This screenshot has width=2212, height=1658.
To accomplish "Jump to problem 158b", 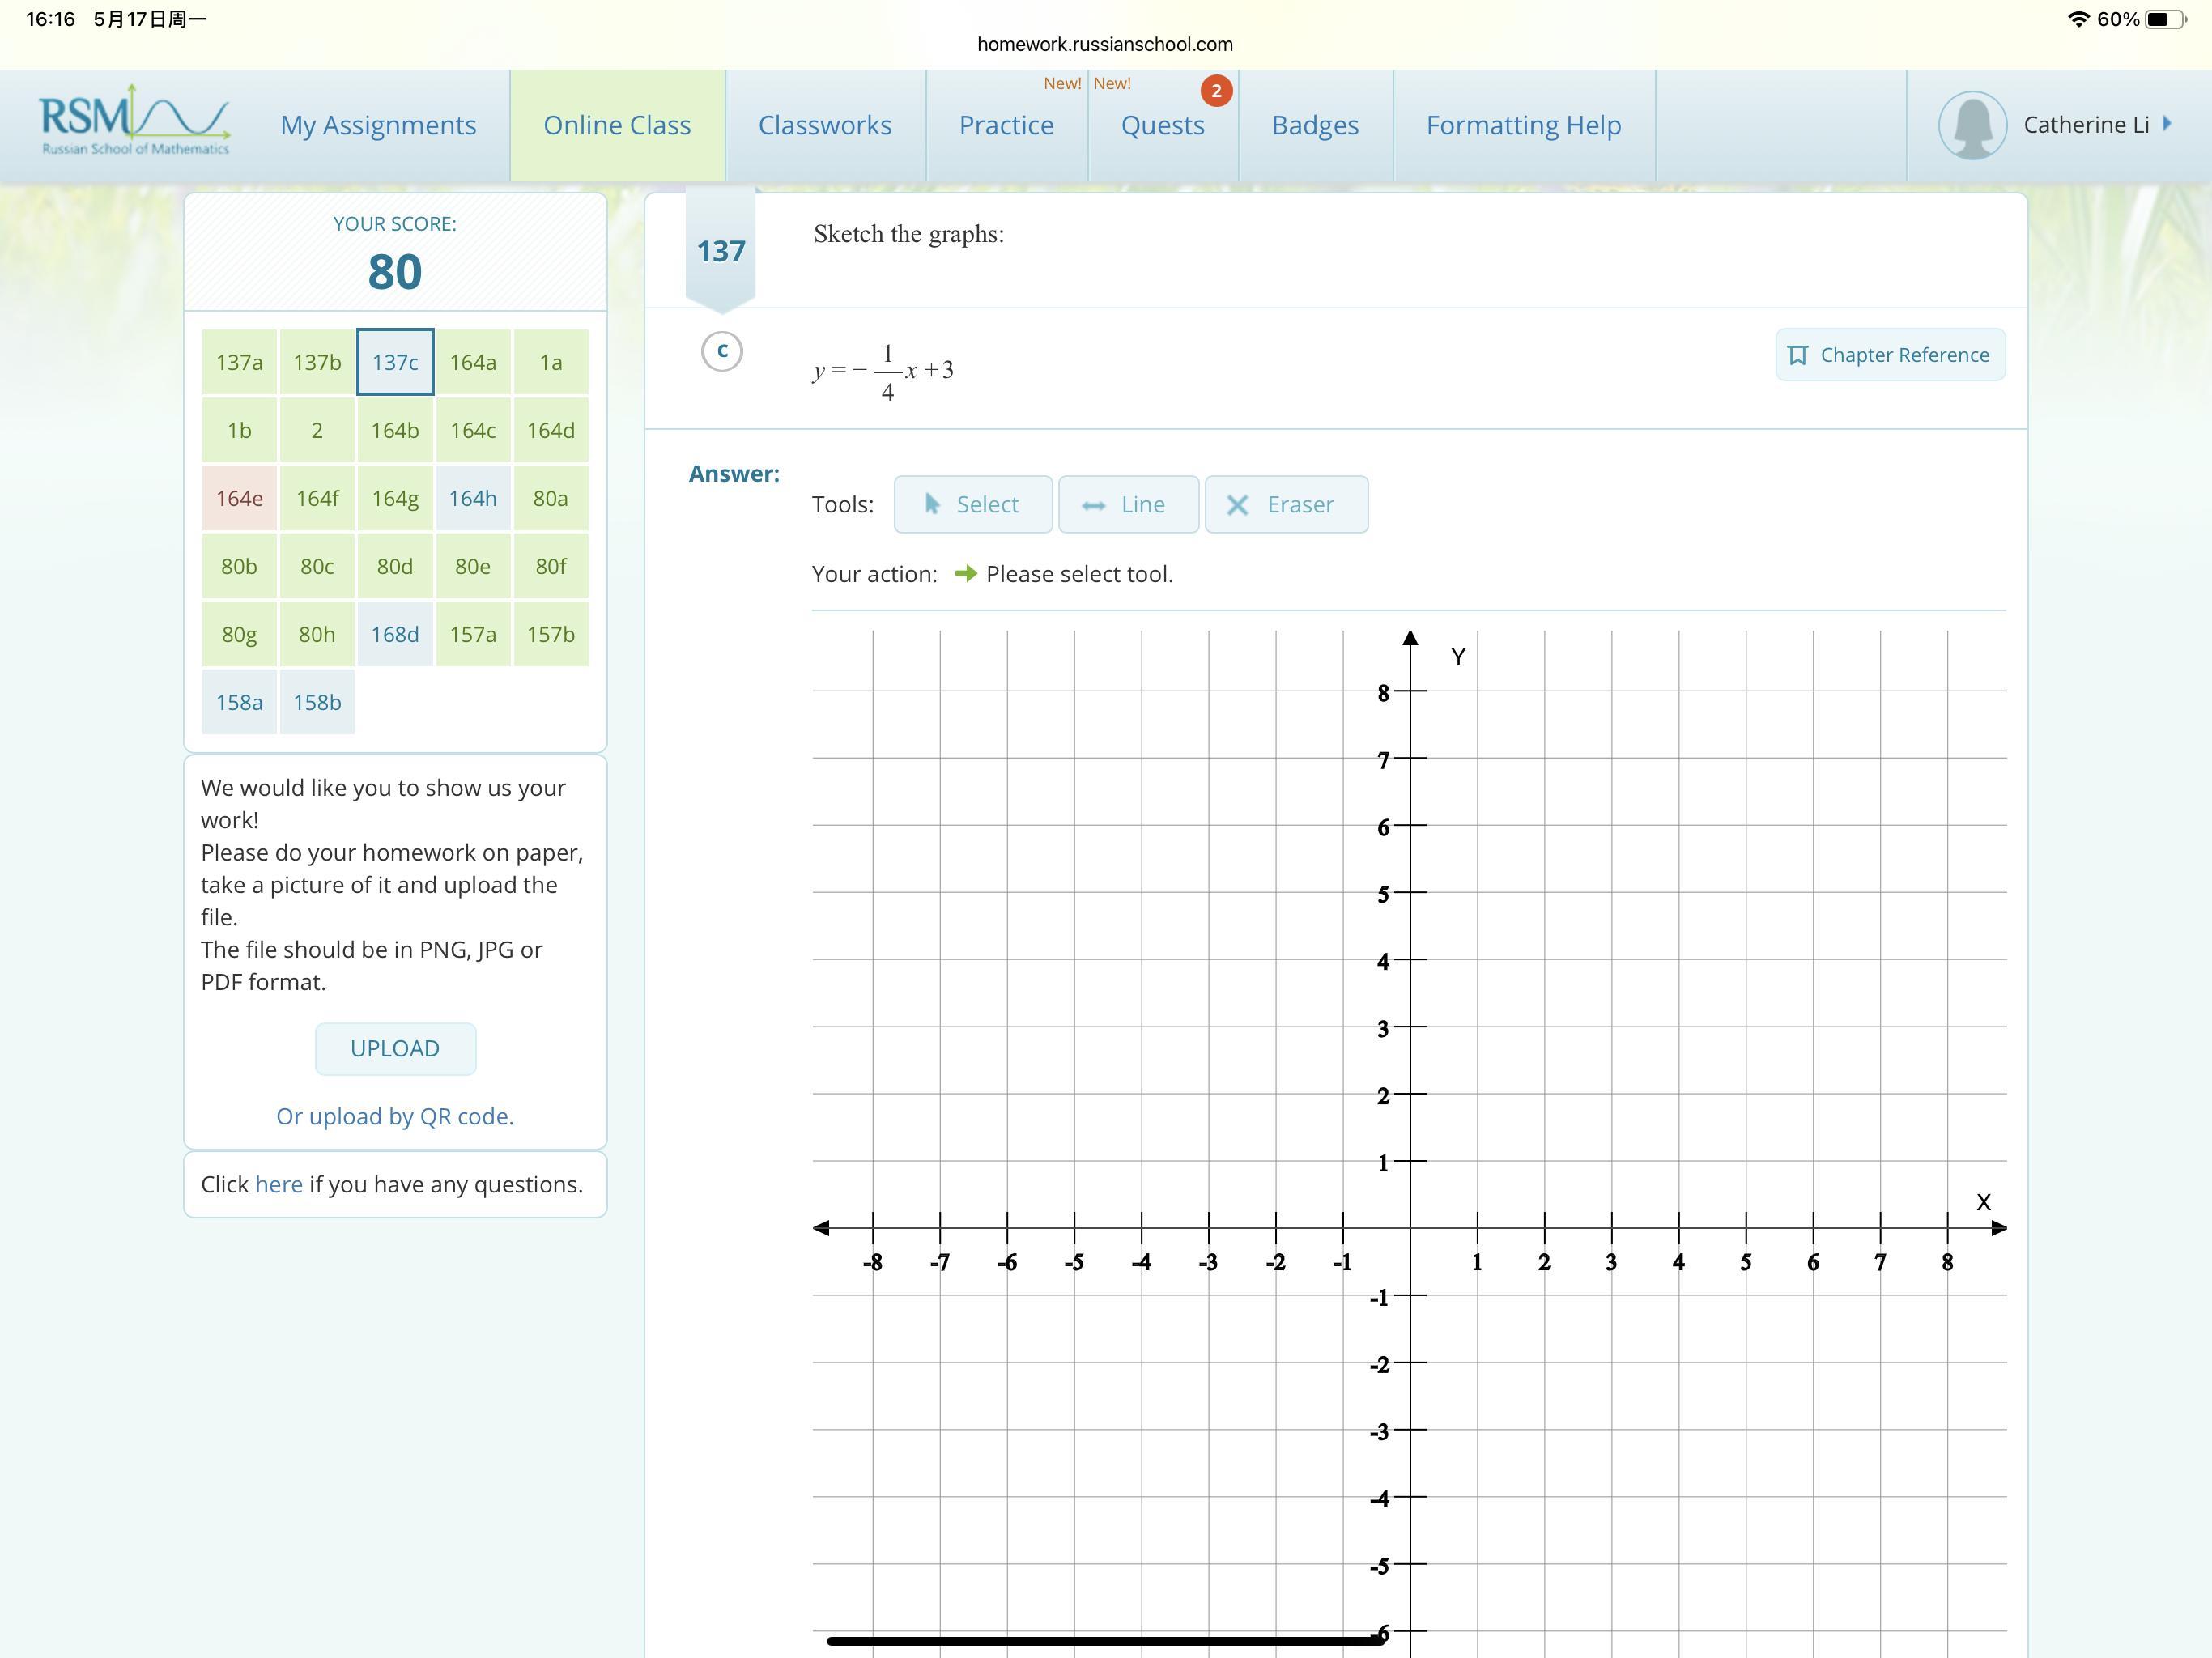I will pos(317,702).
